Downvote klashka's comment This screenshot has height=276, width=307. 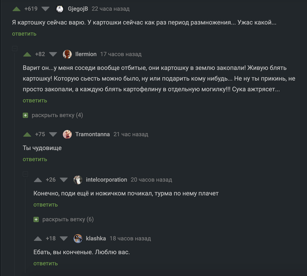(x=64, y=238)
